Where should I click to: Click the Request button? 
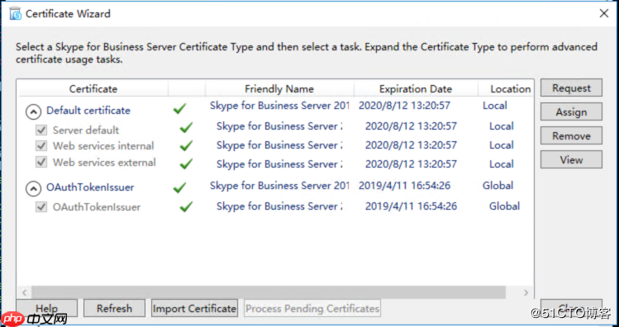571,88
